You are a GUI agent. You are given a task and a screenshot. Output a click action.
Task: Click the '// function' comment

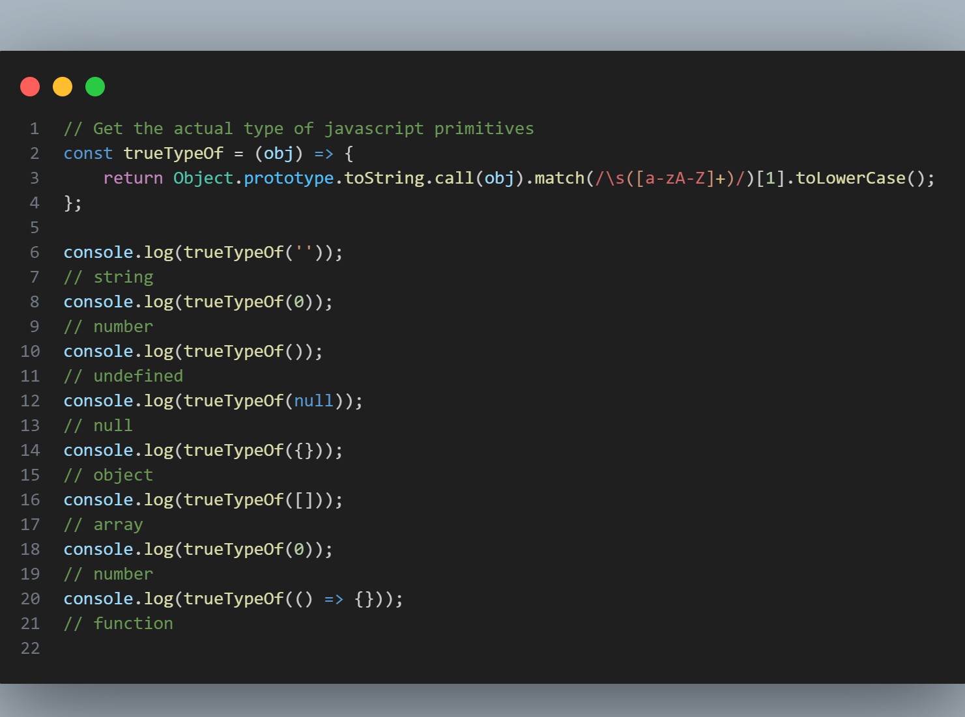coord(119,624)
